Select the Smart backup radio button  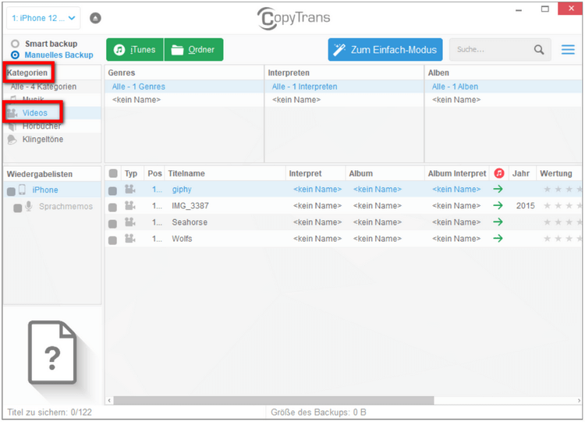coord(15,44)
